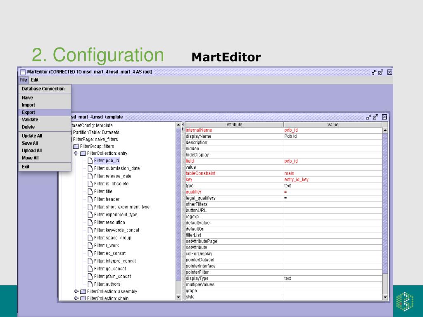
Task: Select Naive in the File menu
Action: (x=45, y=97)
